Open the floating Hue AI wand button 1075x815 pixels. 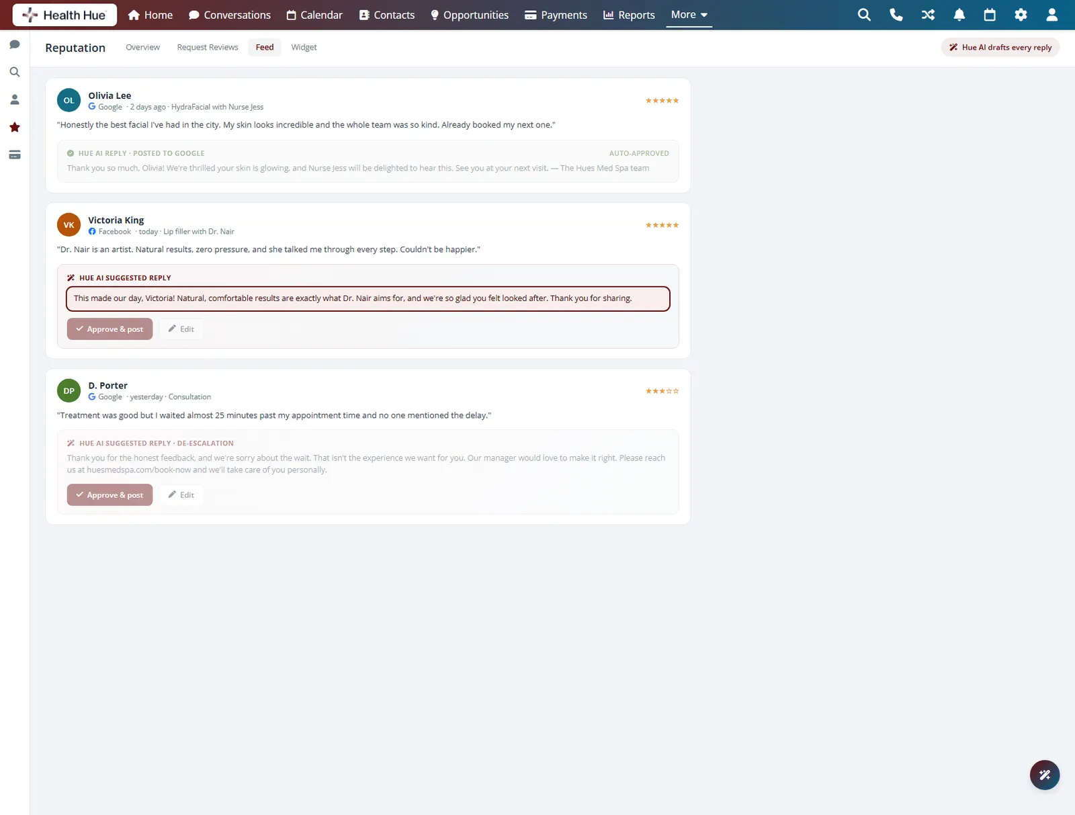[x=1045, y=775]
